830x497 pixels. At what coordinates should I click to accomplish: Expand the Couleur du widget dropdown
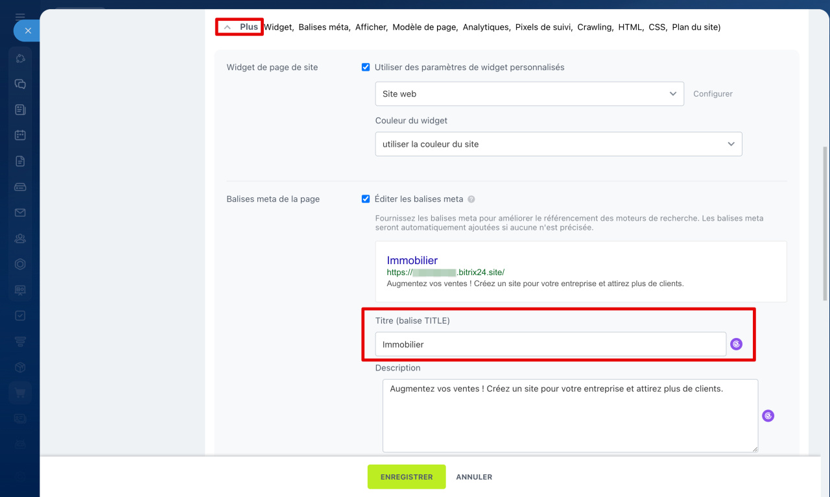pos(558,144)
